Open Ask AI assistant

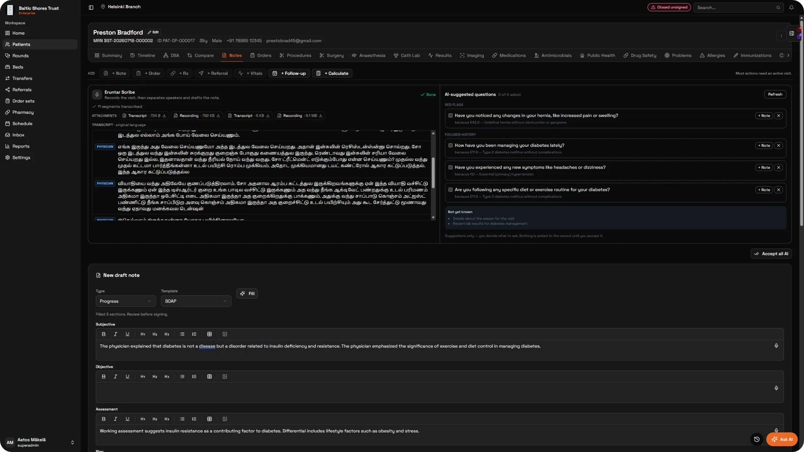coord(782,439)
